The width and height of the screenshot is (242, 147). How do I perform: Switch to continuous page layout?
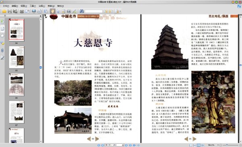coord(195,145)
